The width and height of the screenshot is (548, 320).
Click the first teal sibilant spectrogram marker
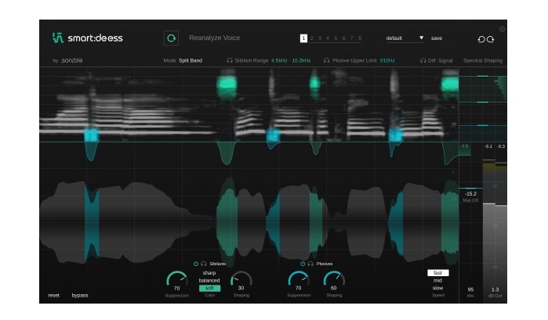[227, 84]
